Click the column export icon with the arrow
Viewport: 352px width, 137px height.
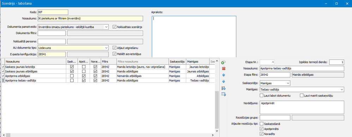224,88
